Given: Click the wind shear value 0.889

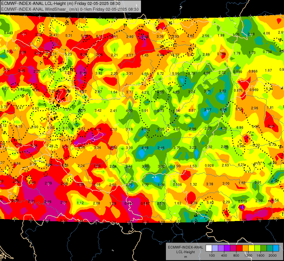Looking at the screenshot, I should tap(238, 72).
